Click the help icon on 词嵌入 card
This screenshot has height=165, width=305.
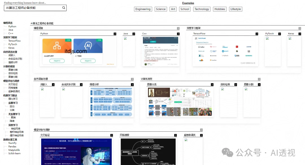(53, 85)
